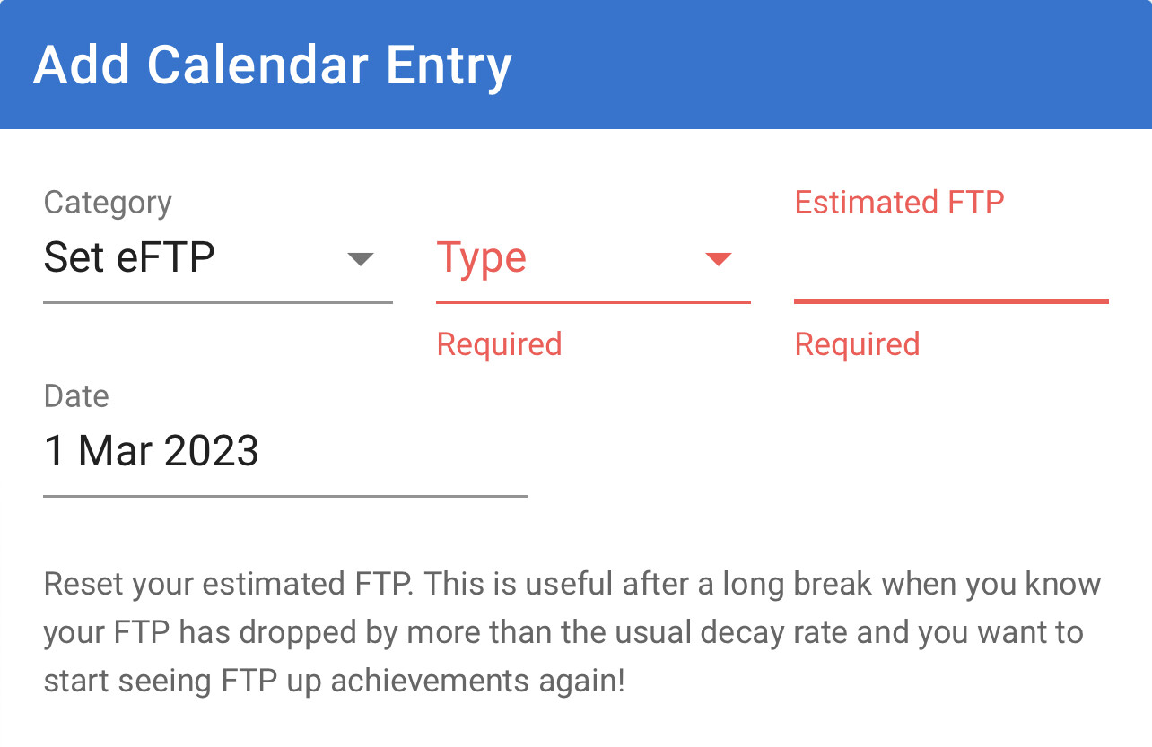
Task: Expand the Type dropdown arrow
Action: [x=718, y=259]
